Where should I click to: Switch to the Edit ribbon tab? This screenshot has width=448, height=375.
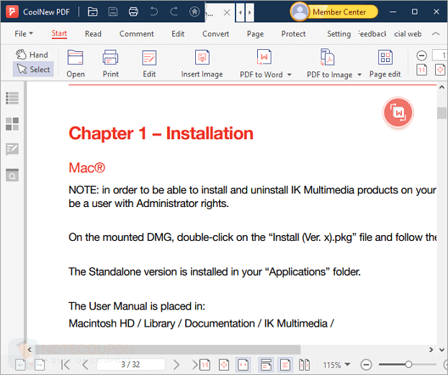(178, 34)
